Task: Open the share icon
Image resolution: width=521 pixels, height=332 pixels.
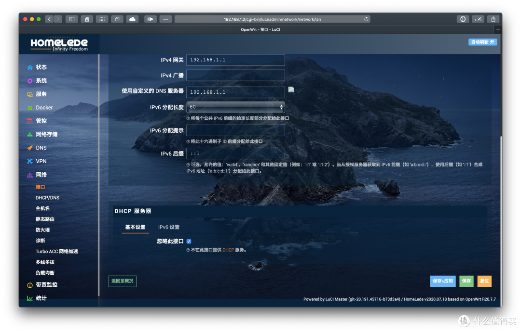Action: [x=493, y=19]
